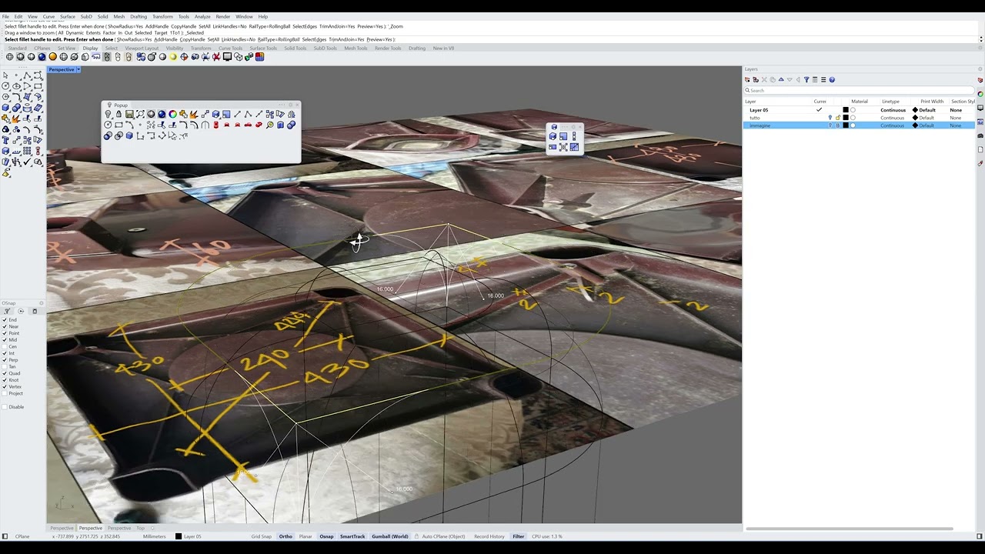Open the Surface menu
The width and height of the screenshot is (985, 554).
click(x=68, y=16)
